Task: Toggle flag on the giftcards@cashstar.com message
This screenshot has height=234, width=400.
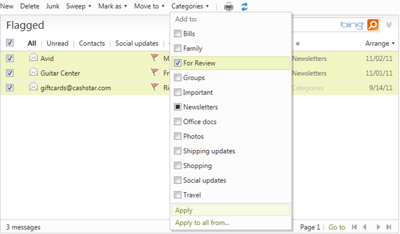Action: (x=154, y=87)
